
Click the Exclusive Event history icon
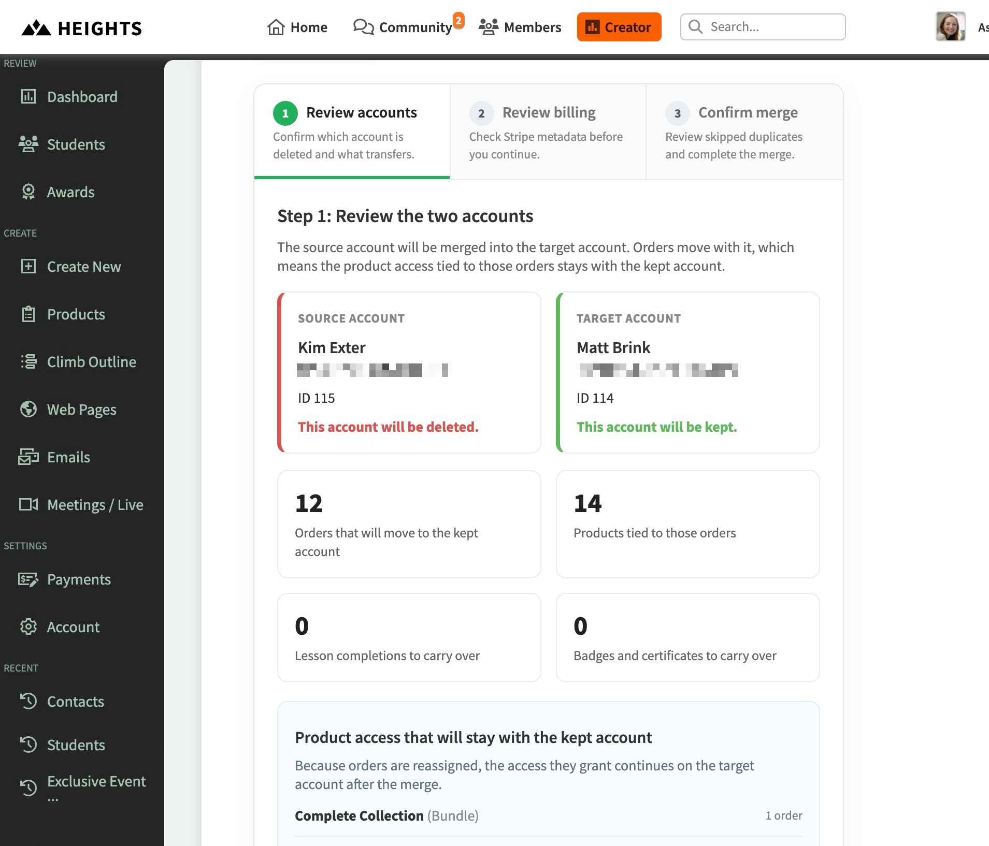click(28, 788)
